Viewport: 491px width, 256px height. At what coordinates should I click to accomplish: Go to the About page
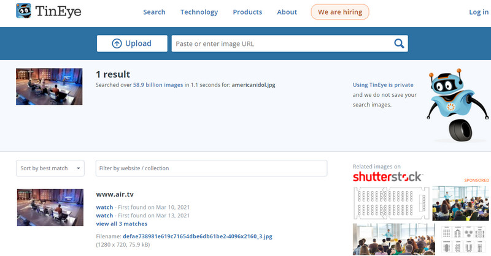287,12
